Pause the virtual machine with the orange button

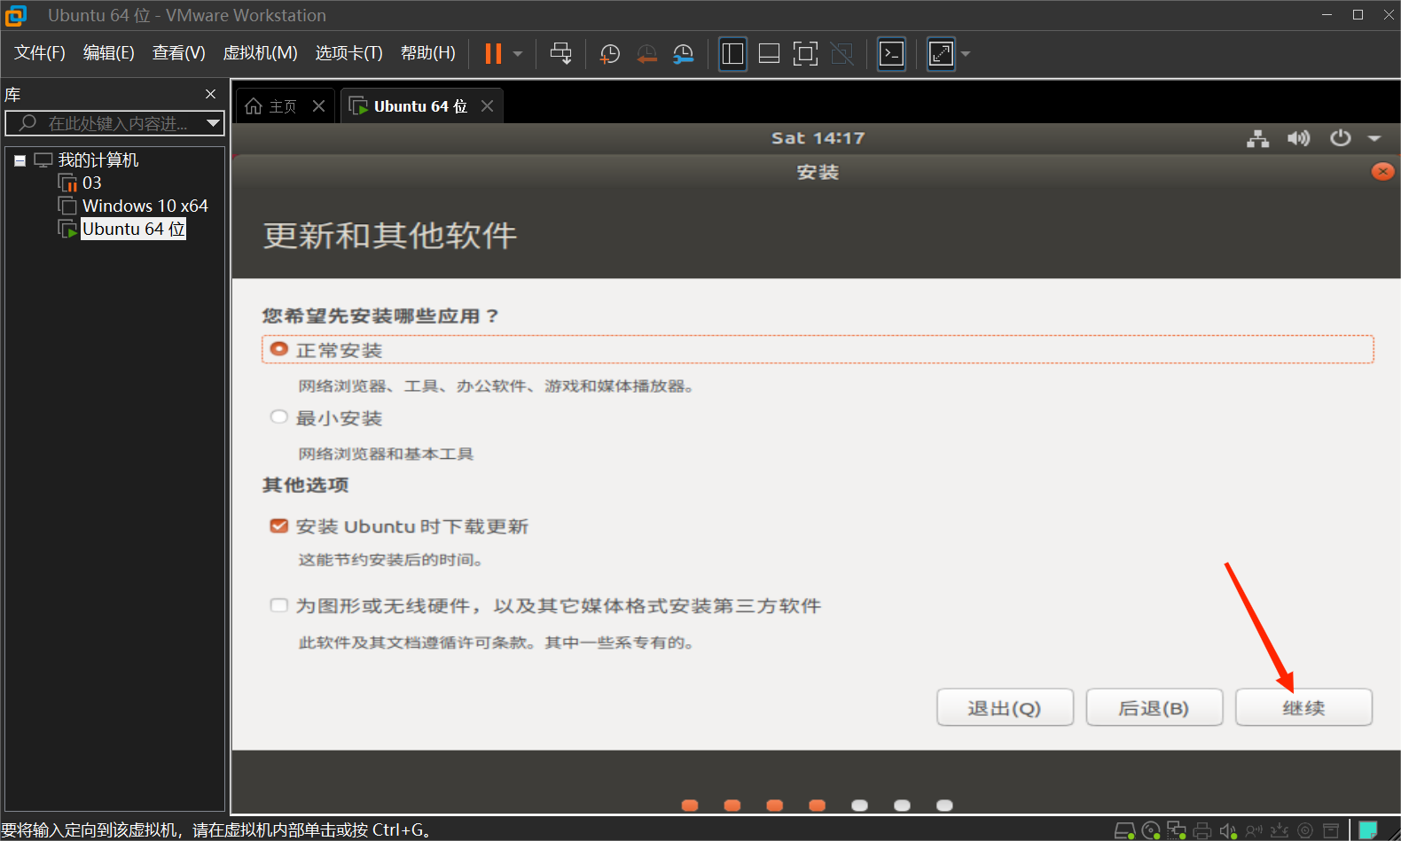click(x=493, y=54)
